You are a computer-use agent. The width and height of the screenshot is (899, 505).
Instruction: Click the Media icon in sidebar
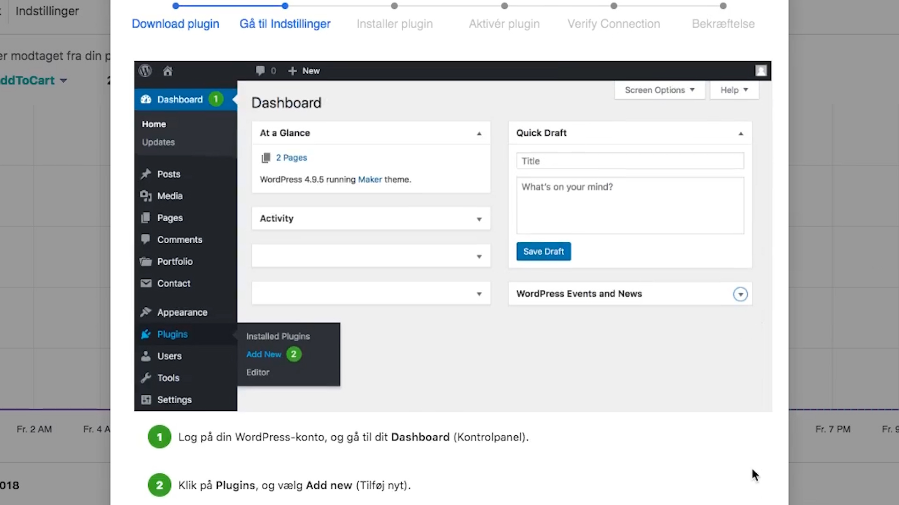tap(146, 196)
